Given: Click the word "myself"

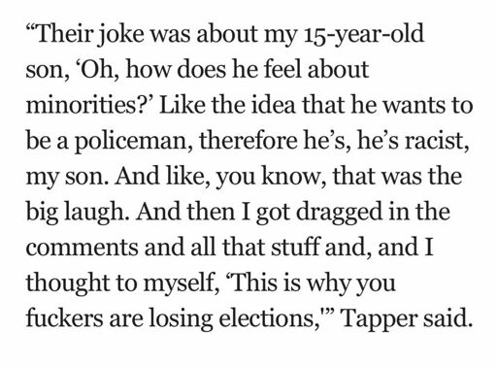Looking at the screenshot, I should 181,283.
